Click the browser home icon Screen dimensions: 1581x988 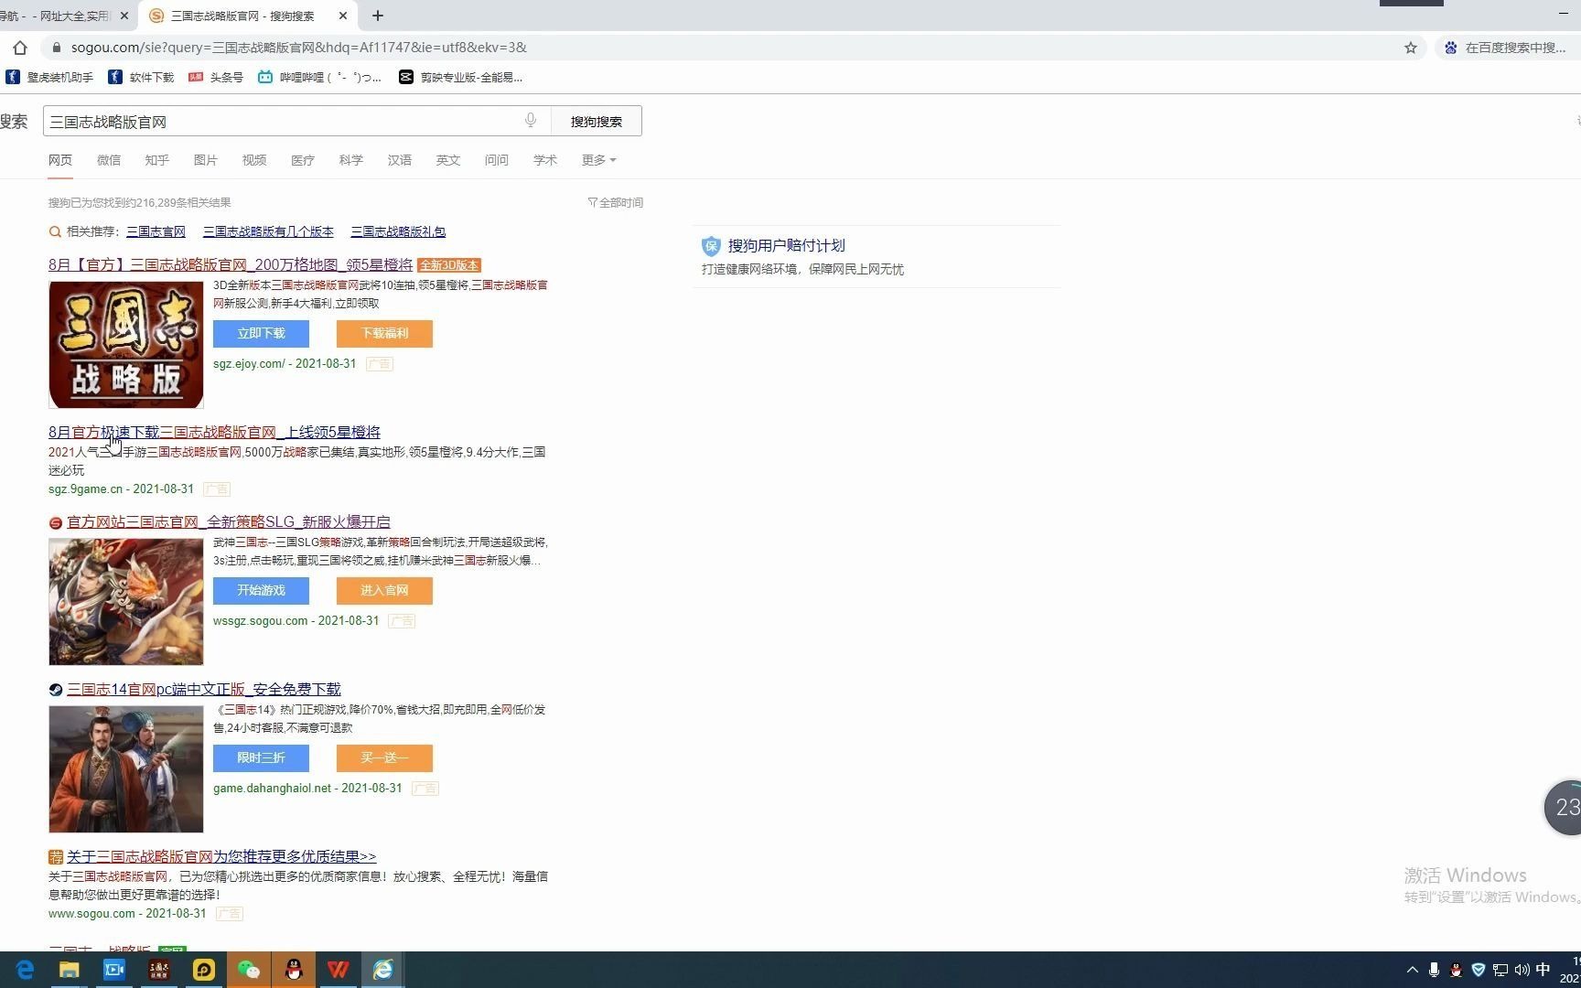(x=20, y=48)
